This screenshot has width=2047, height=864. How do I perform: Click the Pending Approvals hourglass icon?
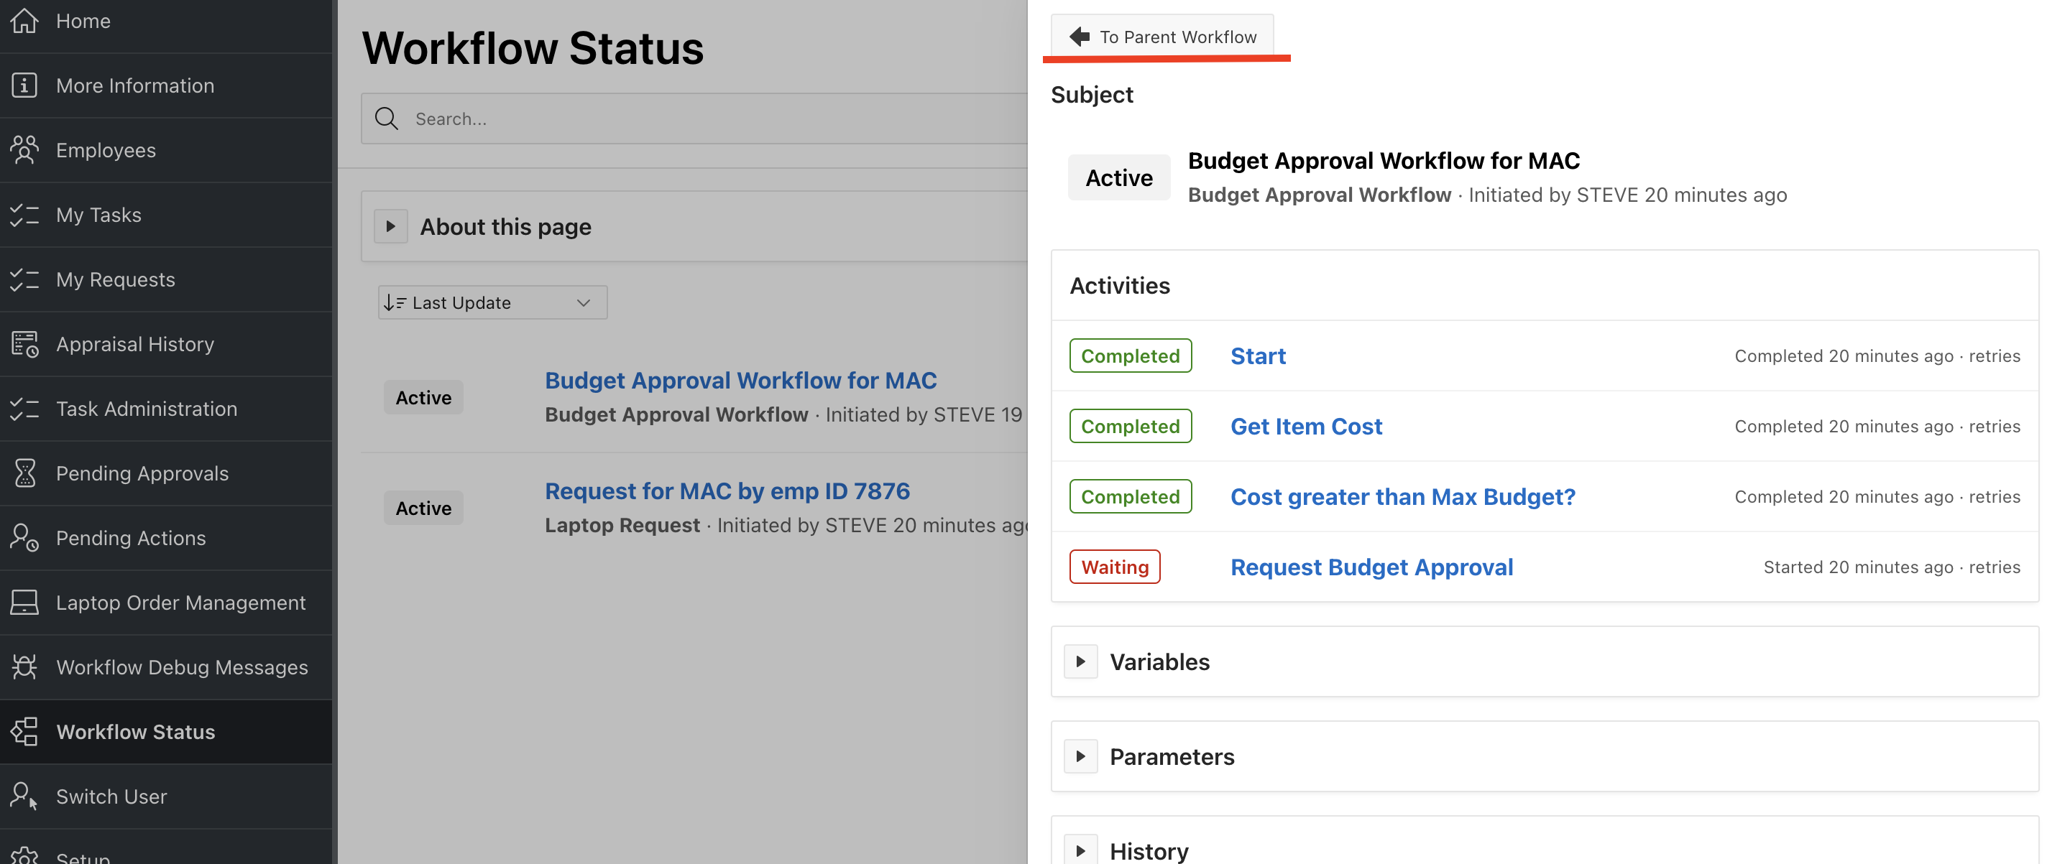tap(24, 473)
